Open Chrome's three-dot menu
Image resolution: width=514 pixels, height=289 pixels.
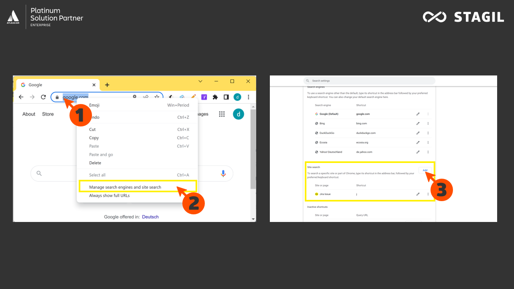tap(249, 97)
